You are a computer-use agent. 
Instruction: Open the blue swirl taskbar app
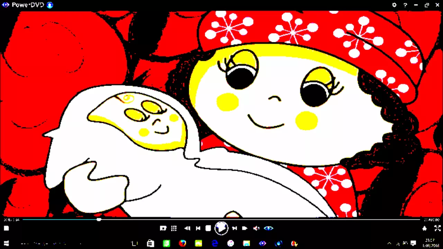pyautogui.click(x=279, y=243)
